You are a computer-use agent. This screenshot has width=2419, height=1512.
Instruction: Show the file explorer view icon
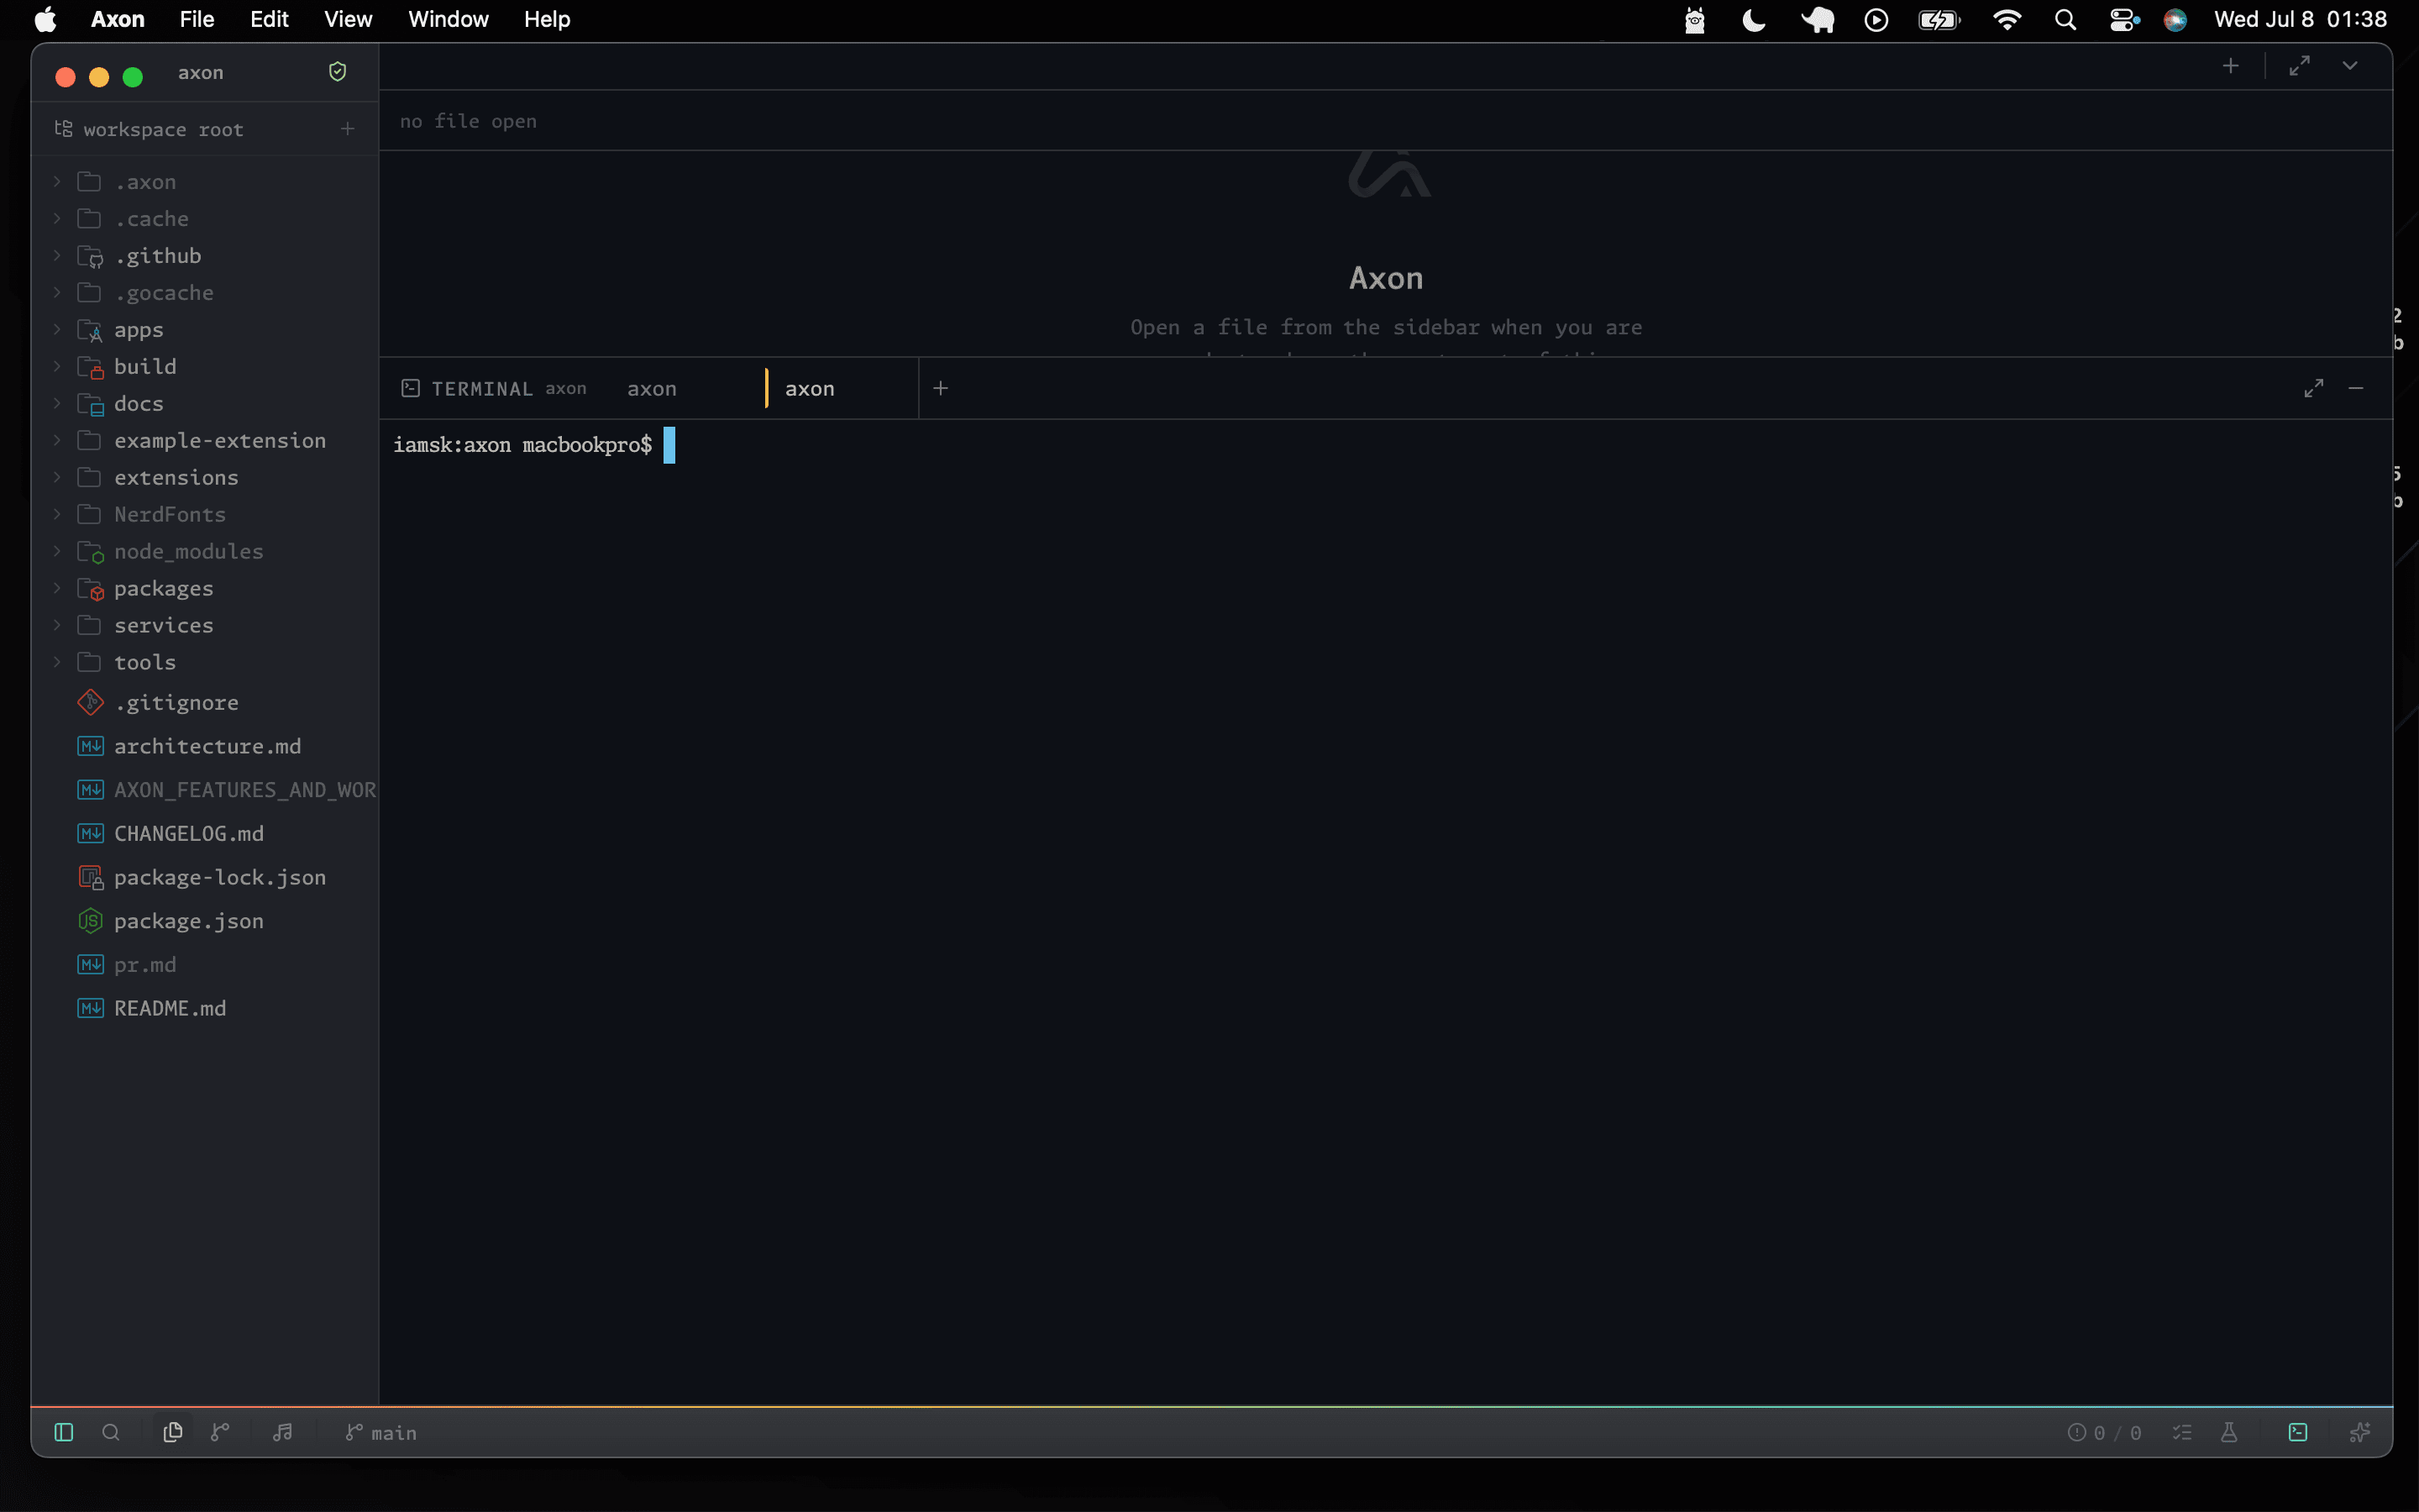[172, 1432]
